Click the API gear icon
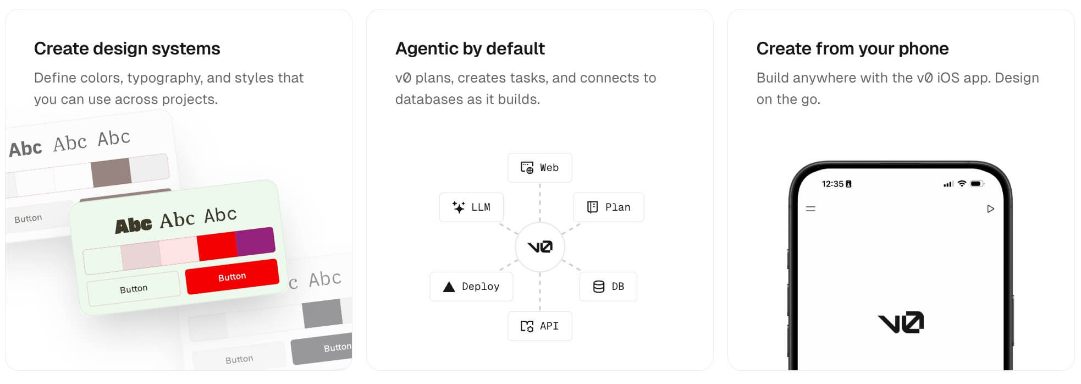Viewport: 1081px width, 384px height. pyautogui.click(x=527, y=326)
